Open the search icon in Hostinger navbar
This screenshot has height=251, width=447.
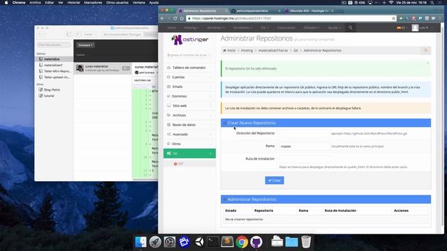point(351,28)
